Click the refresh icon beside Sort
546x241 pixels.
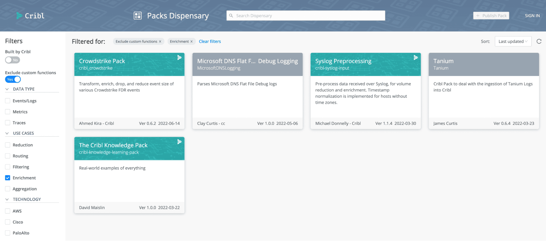pyautogui.click(x=539, y=42)
